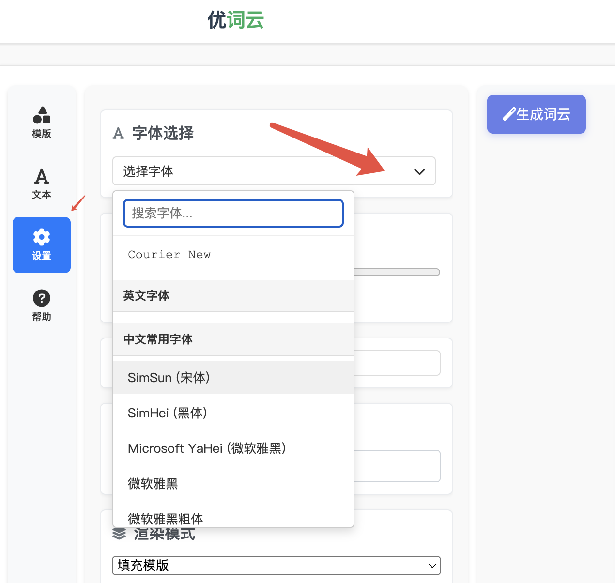The height and width of the screenshot is (583, 615).
Task: Click the 英文字体 section header
Action: click(x=146, y=296)
